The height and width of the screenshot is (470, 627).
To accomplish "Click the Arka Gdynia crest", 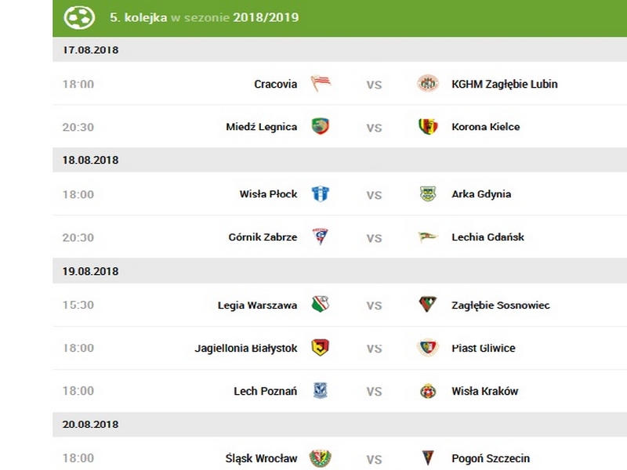I will [428, 194].
